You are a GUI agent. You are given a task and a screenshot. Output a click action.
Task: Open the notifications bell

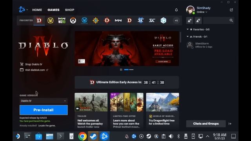(x=176, y=10)
